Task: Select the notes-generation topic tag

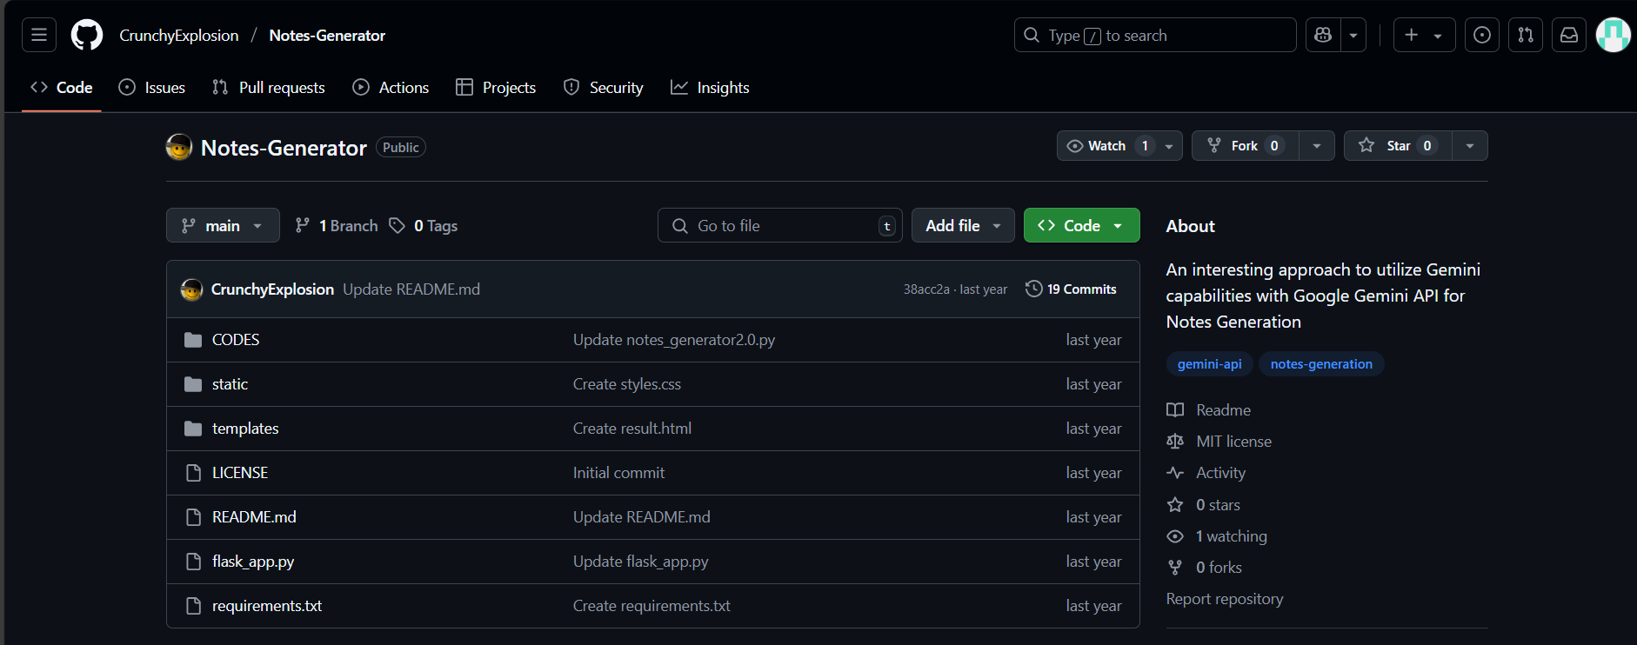Action: (x=1321, y=364)
